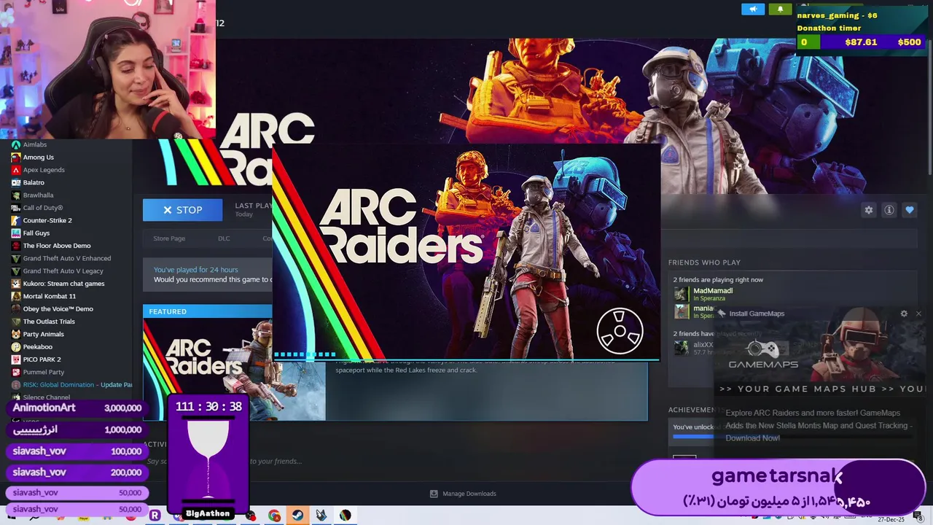Show ARC Raiders game info icon
The width and height of the screenshot is (933, 525).
tap(889, 210)
